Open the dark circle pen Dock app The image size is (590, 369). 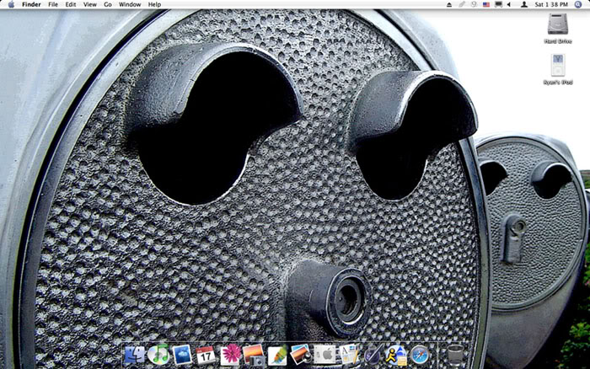pyautogui.click(x=373, y=355)
